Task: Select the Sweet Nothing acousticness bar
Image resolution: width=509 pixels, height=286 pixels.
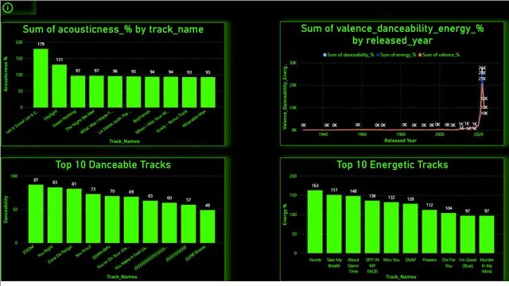Action: pyautogui.click(x=78, y=91)
